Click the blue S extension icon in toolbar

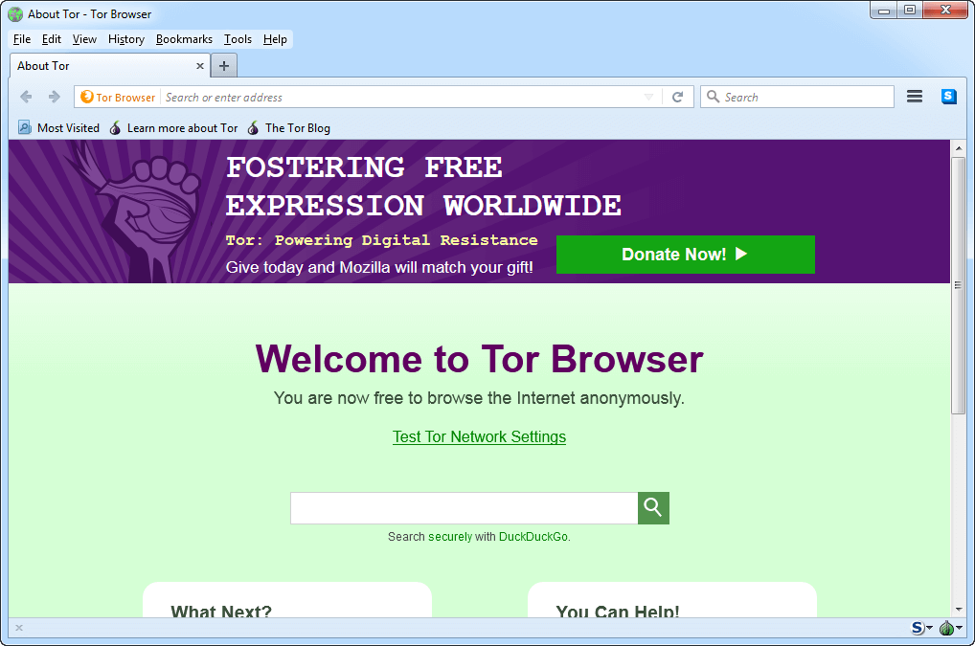pos(949,97)
